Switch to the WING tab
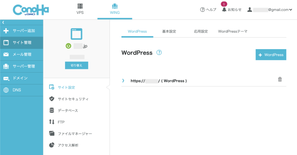Viewport: 297px width, 155px height. [115, 9]
